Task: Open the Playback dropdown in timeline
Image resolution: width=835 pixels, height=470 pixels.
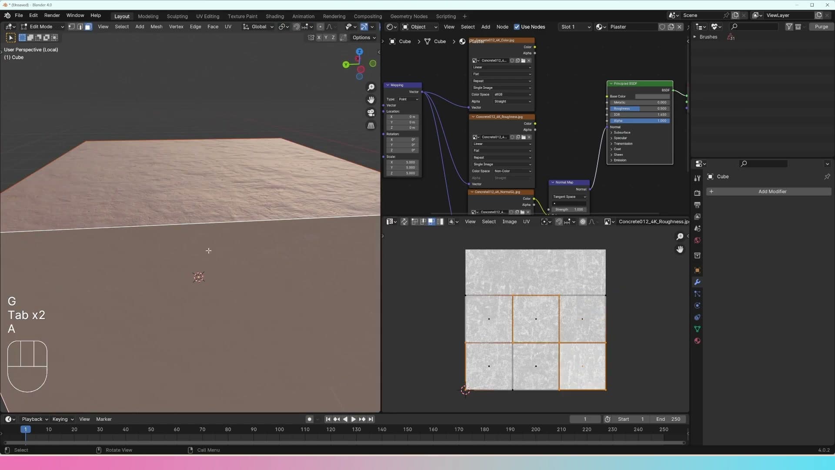Action: [x=35, y=420]
